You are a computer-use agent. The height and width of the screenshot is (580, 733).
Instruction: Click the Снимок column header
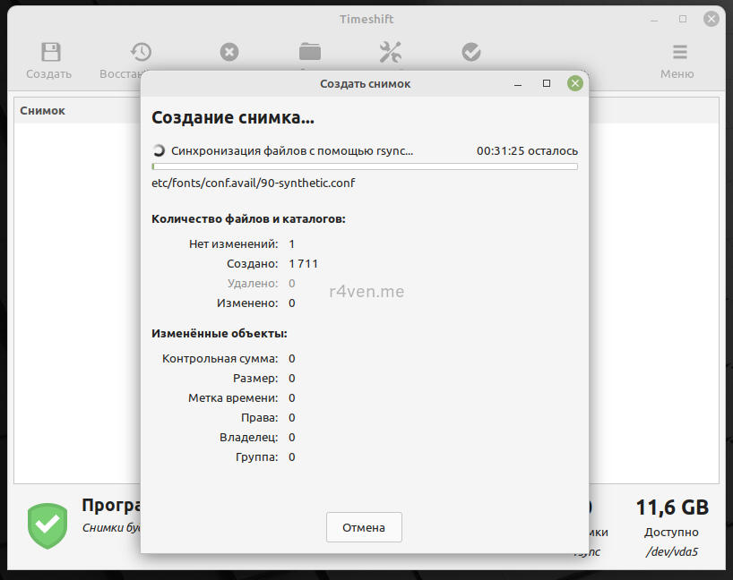pos(43,111)
